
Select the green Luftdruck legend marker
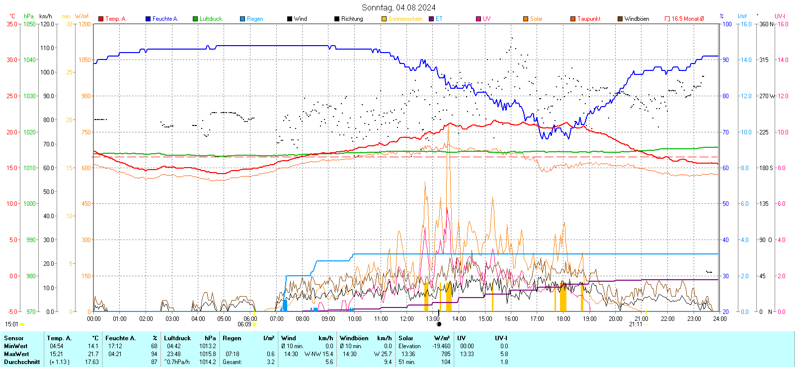click(195, 19)
